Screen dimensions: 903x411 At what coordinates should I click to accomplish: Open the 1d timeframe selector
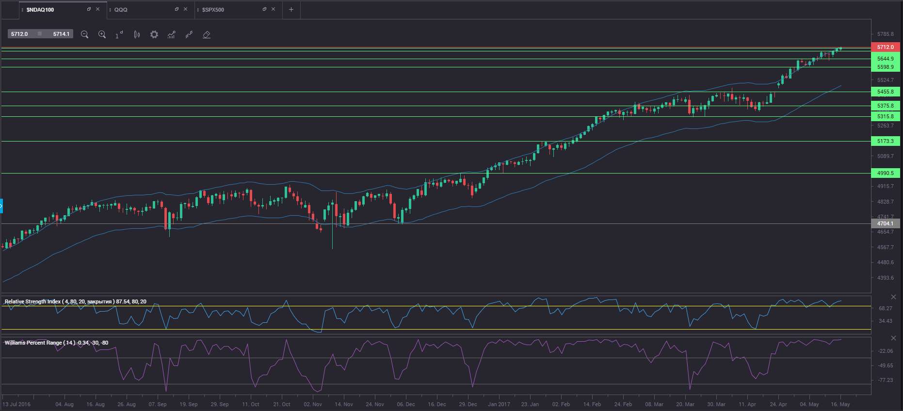click(119, 34)
